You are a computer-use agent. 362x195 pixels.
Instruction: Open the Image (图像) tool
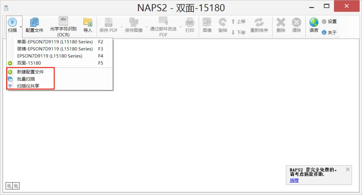[x=207, y=25]
